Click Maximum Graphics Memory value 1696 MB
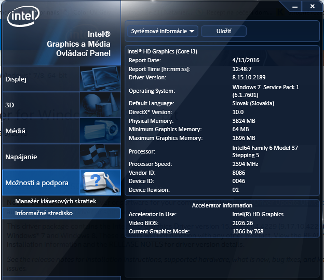 [244, 138]
